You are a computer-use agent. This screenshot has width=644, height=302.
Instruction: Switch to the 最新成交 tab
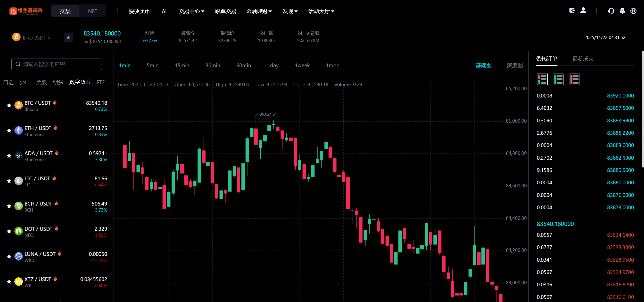tap(583, 59)
